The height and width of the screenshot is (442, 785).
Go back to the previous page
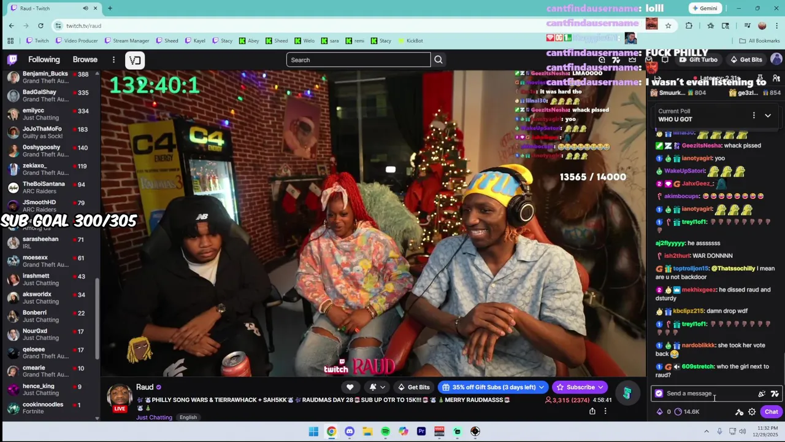tap(11, 25)
